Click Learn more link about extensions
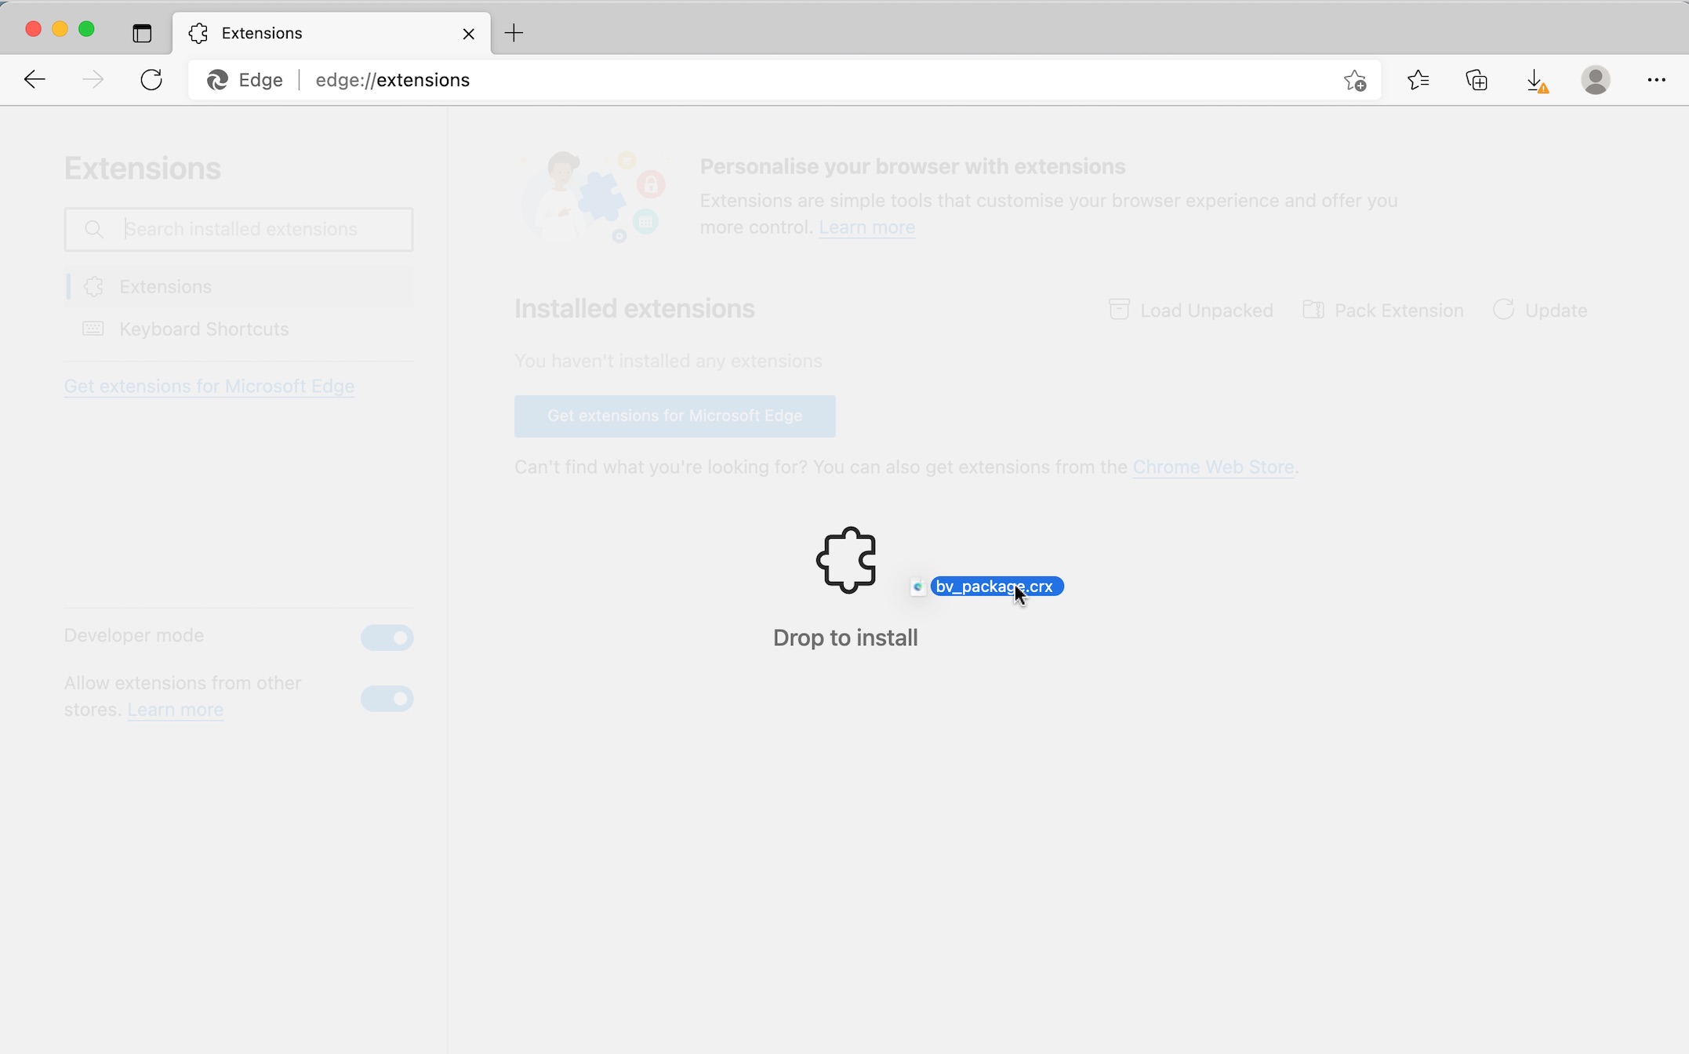Screen dimensions: 1689x1054 [x=867, y=227]
